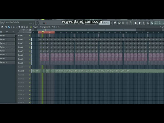
Task: Mute Track 3 using its green dot
Action: click(x=30, y=43)
